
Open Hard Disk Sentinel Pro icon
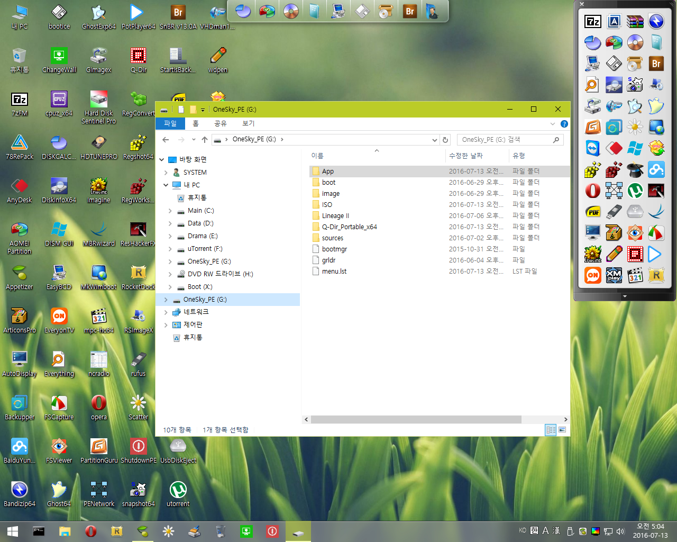click(99, 107)
